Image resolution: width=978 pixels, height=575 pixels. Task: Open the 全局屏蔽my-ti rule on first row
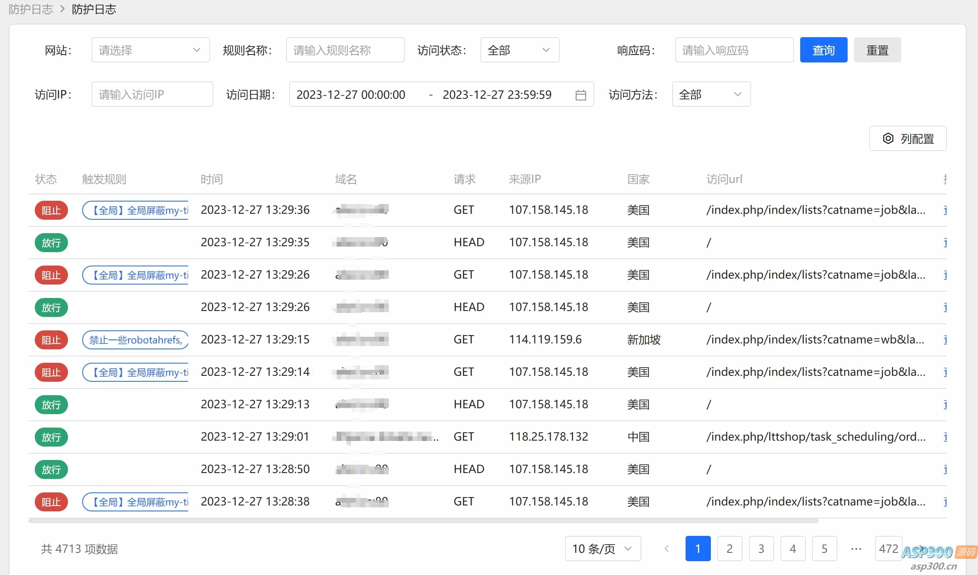136,210
